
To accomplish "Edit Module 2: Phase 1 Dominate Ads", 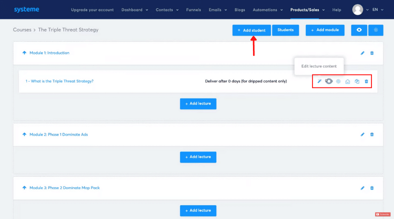I will (362, 134).
